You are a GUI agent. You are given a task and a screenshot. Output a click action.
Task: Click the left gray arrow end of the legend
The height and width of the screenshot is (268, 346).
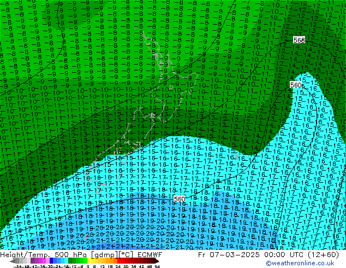(12, 261)
